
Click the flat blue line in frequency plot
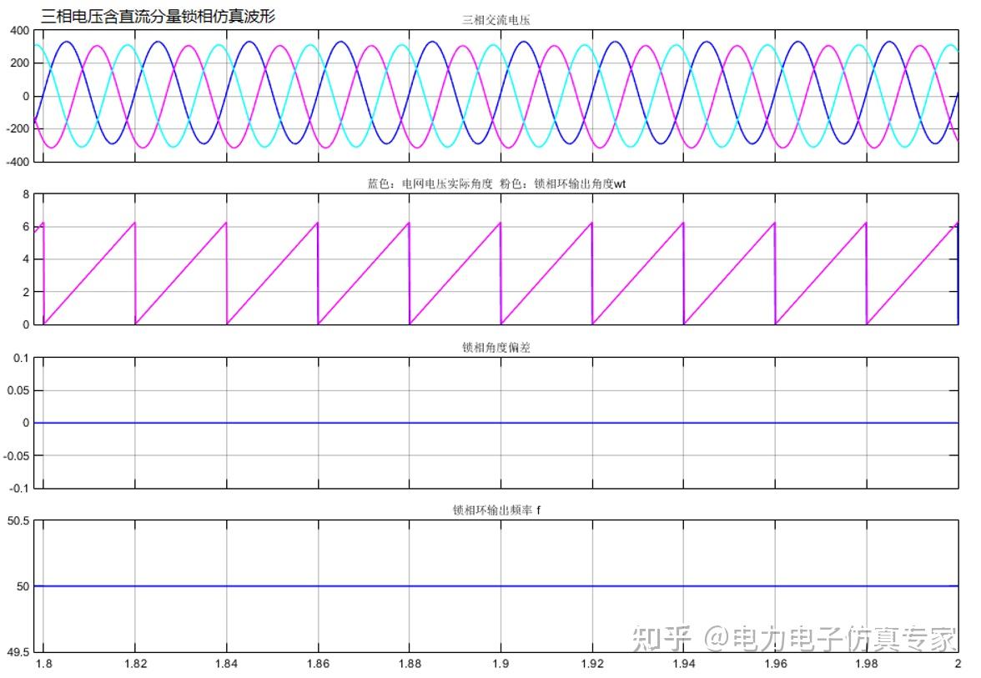(x=496, y=586)
